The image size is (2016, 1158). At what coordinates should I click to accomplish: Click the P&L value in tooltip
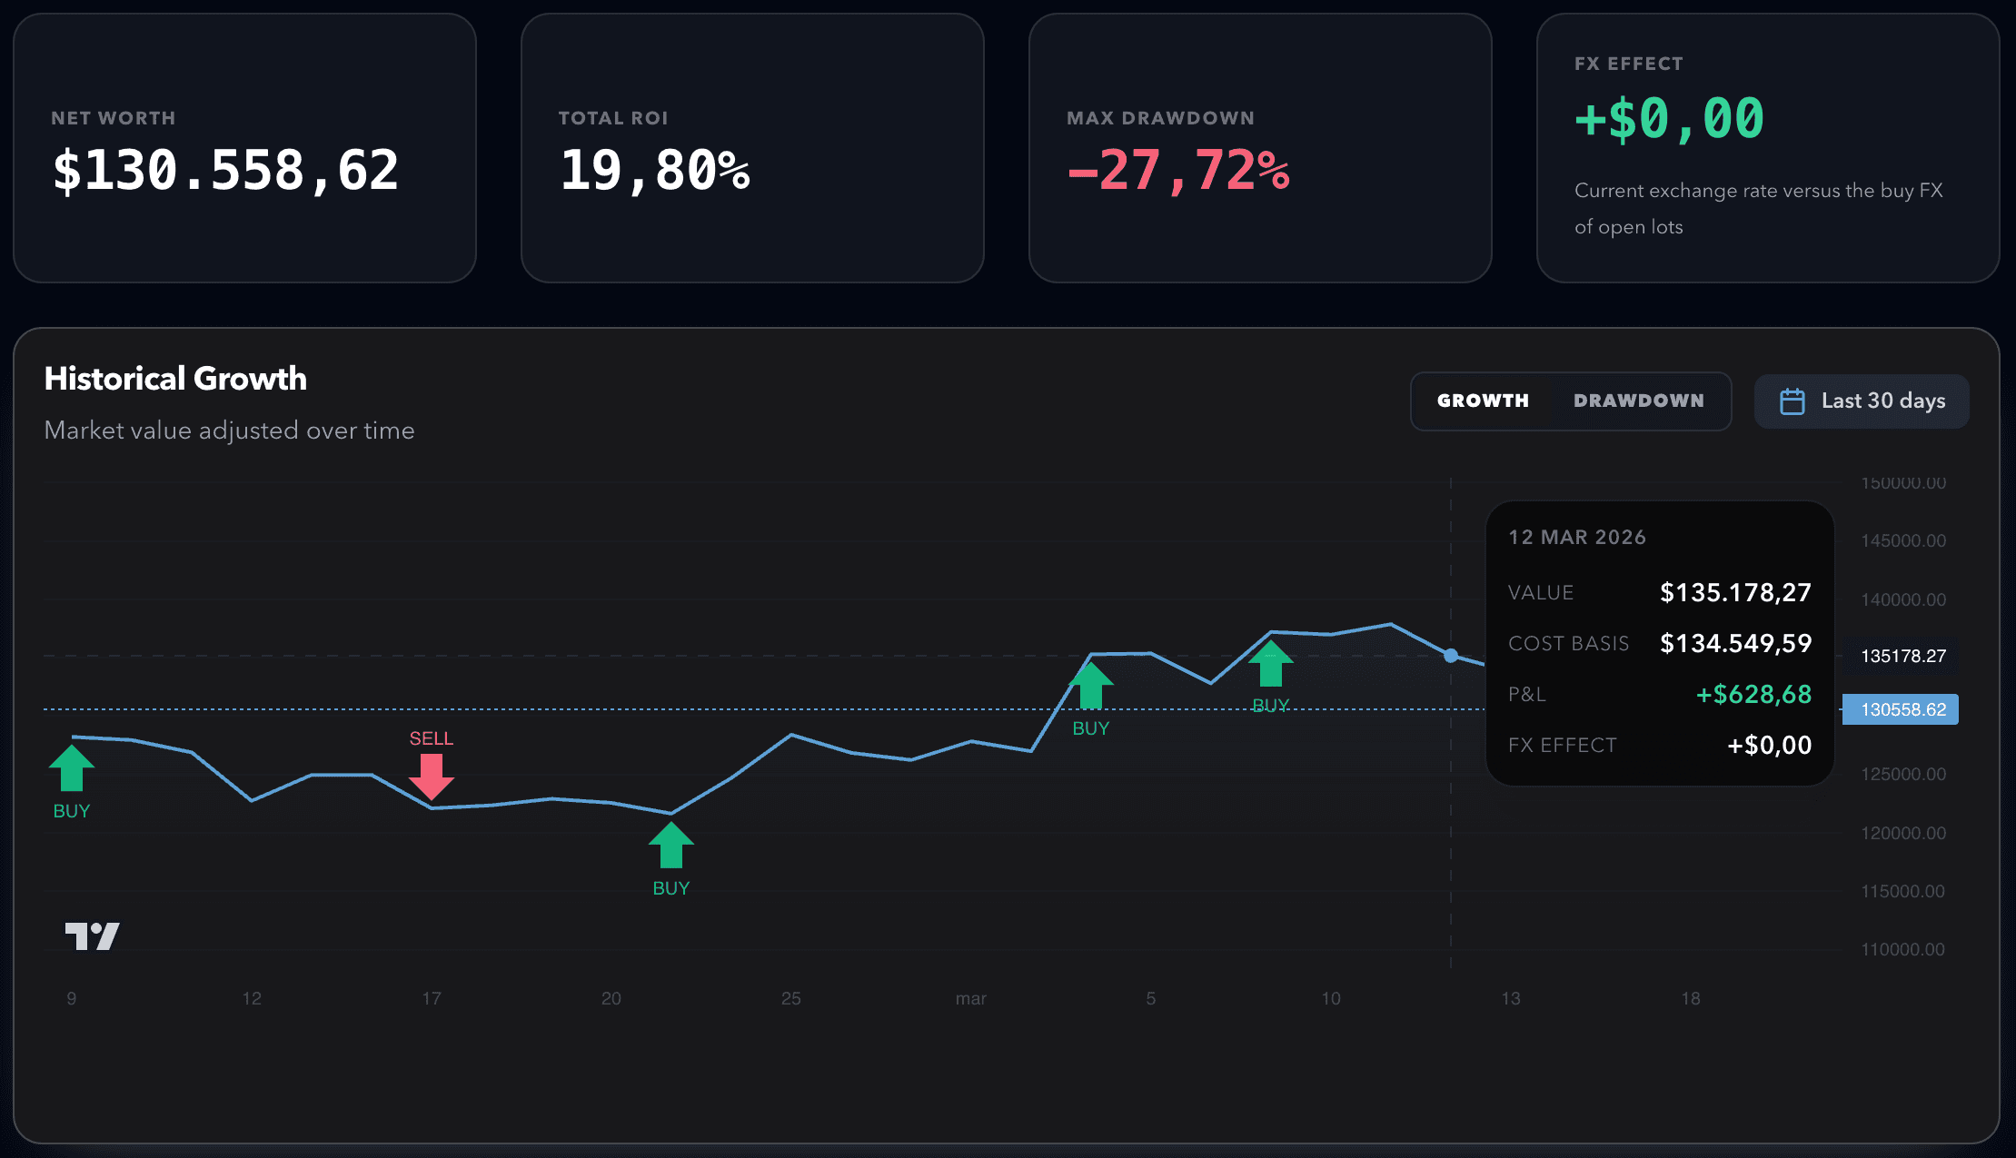[x=1753, y=694]
